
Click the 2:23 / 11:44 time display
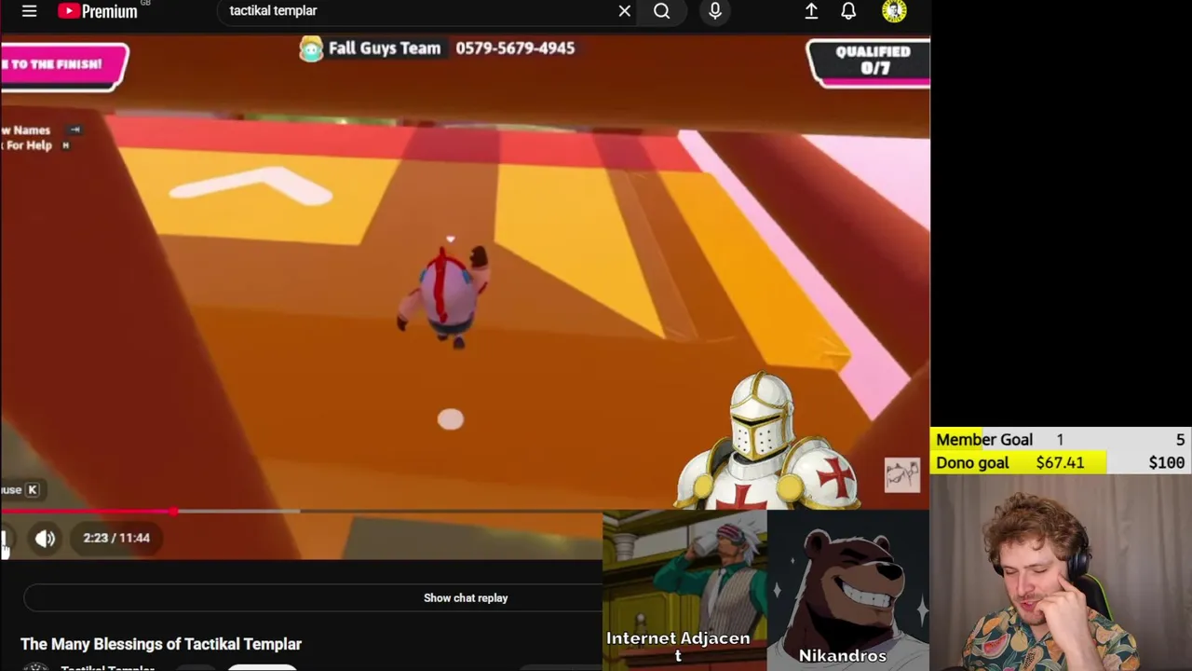pos(116,538)
